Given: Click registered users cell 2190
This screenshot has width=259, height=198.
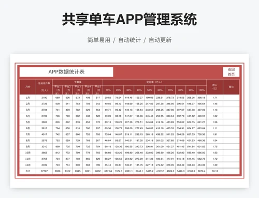Looking at the screenshot, I should click(x=44, y=98).
